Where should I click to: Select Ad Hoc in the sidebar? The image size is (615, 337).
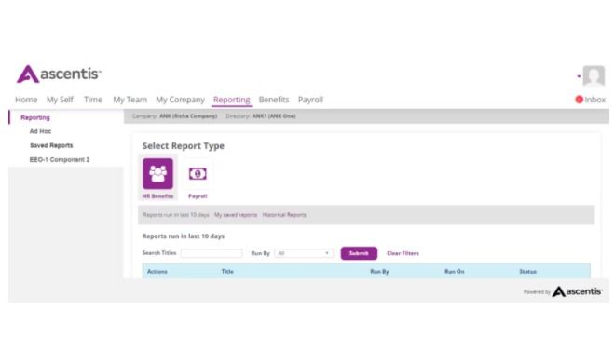click(x=40, y=131)
